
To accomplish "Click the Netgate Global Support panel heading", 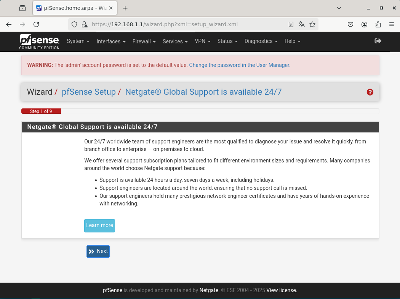I will [92, 127].
